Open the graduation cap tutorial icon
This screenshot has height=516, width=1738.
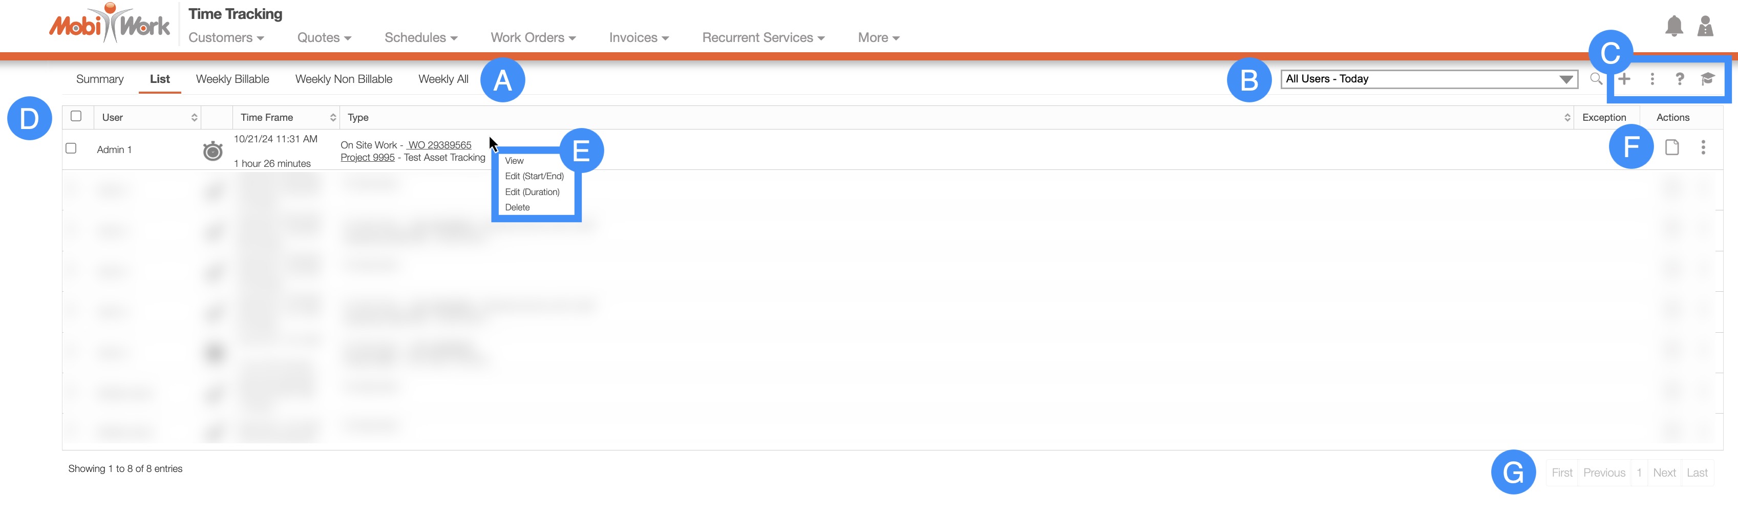1707,79
